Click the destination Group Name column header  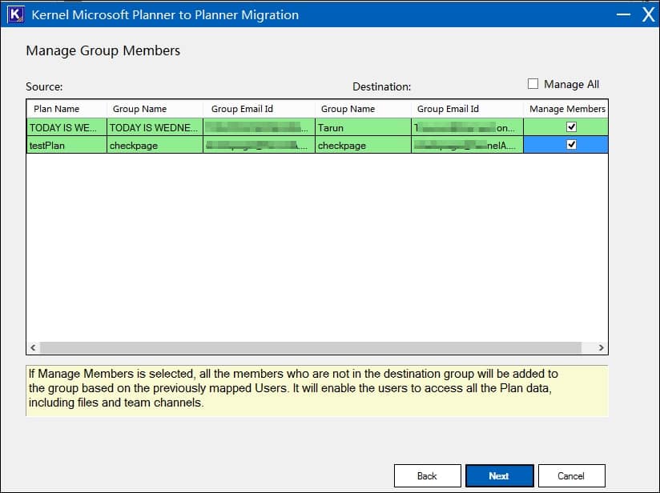point(363,109)
